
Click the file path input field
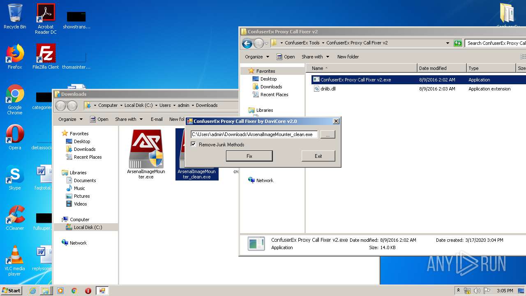254,134
